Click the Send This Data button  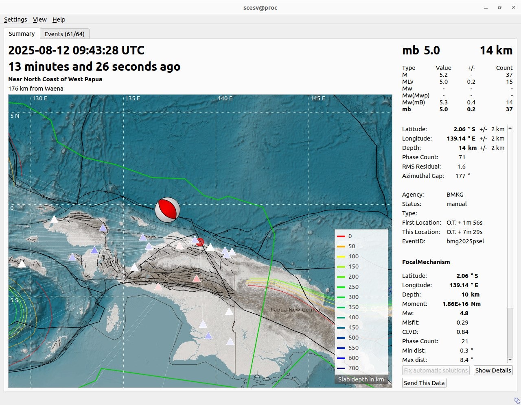(x=424, y=383)
